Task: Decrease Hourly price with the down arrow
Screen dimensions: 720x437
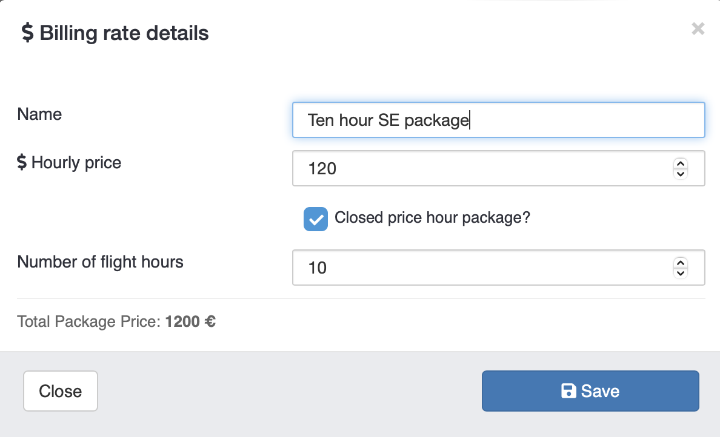Action: pos(681,173)
